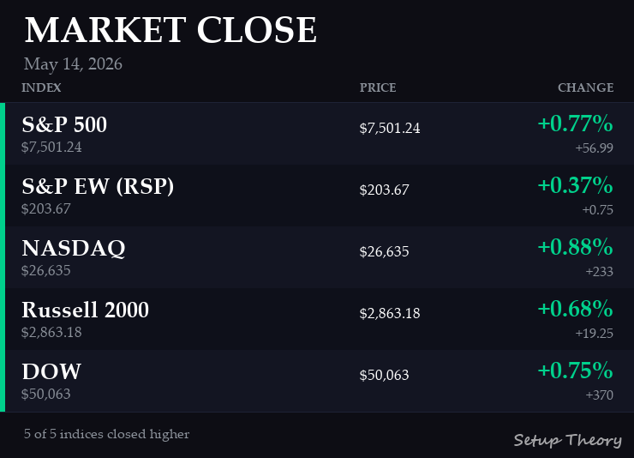Click the +0.37% change value

(575, 185)
